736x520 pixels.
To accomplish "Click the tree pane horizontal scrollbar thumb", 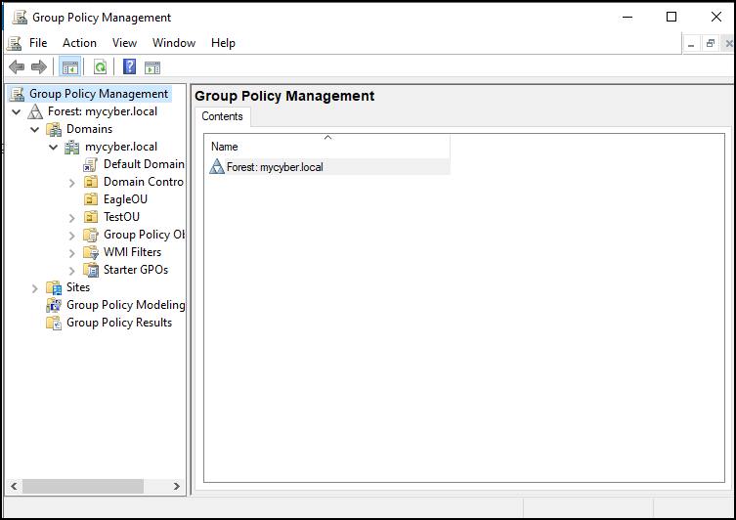I will click(83, 486).
